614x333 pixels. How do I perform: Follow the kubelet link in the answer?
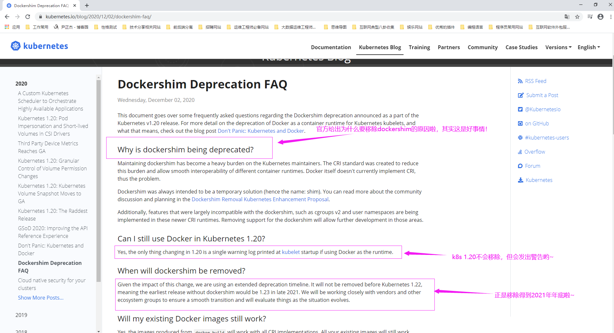pos(291,252)
